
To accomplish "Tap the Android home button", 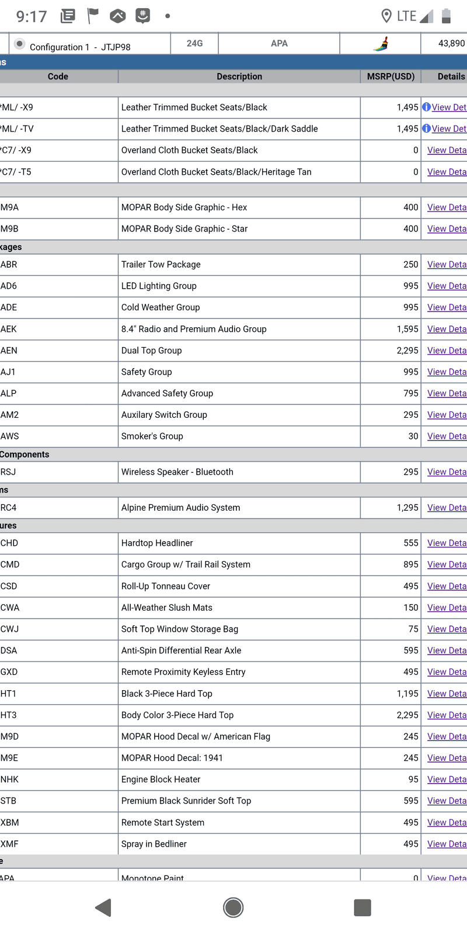I will coord(233,908).
